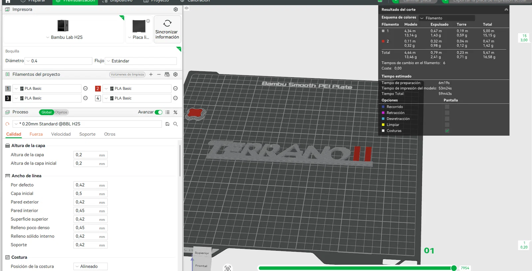Open the Flujo Estándar dropdown
532x271 pixels.
(x=141, y=61)
